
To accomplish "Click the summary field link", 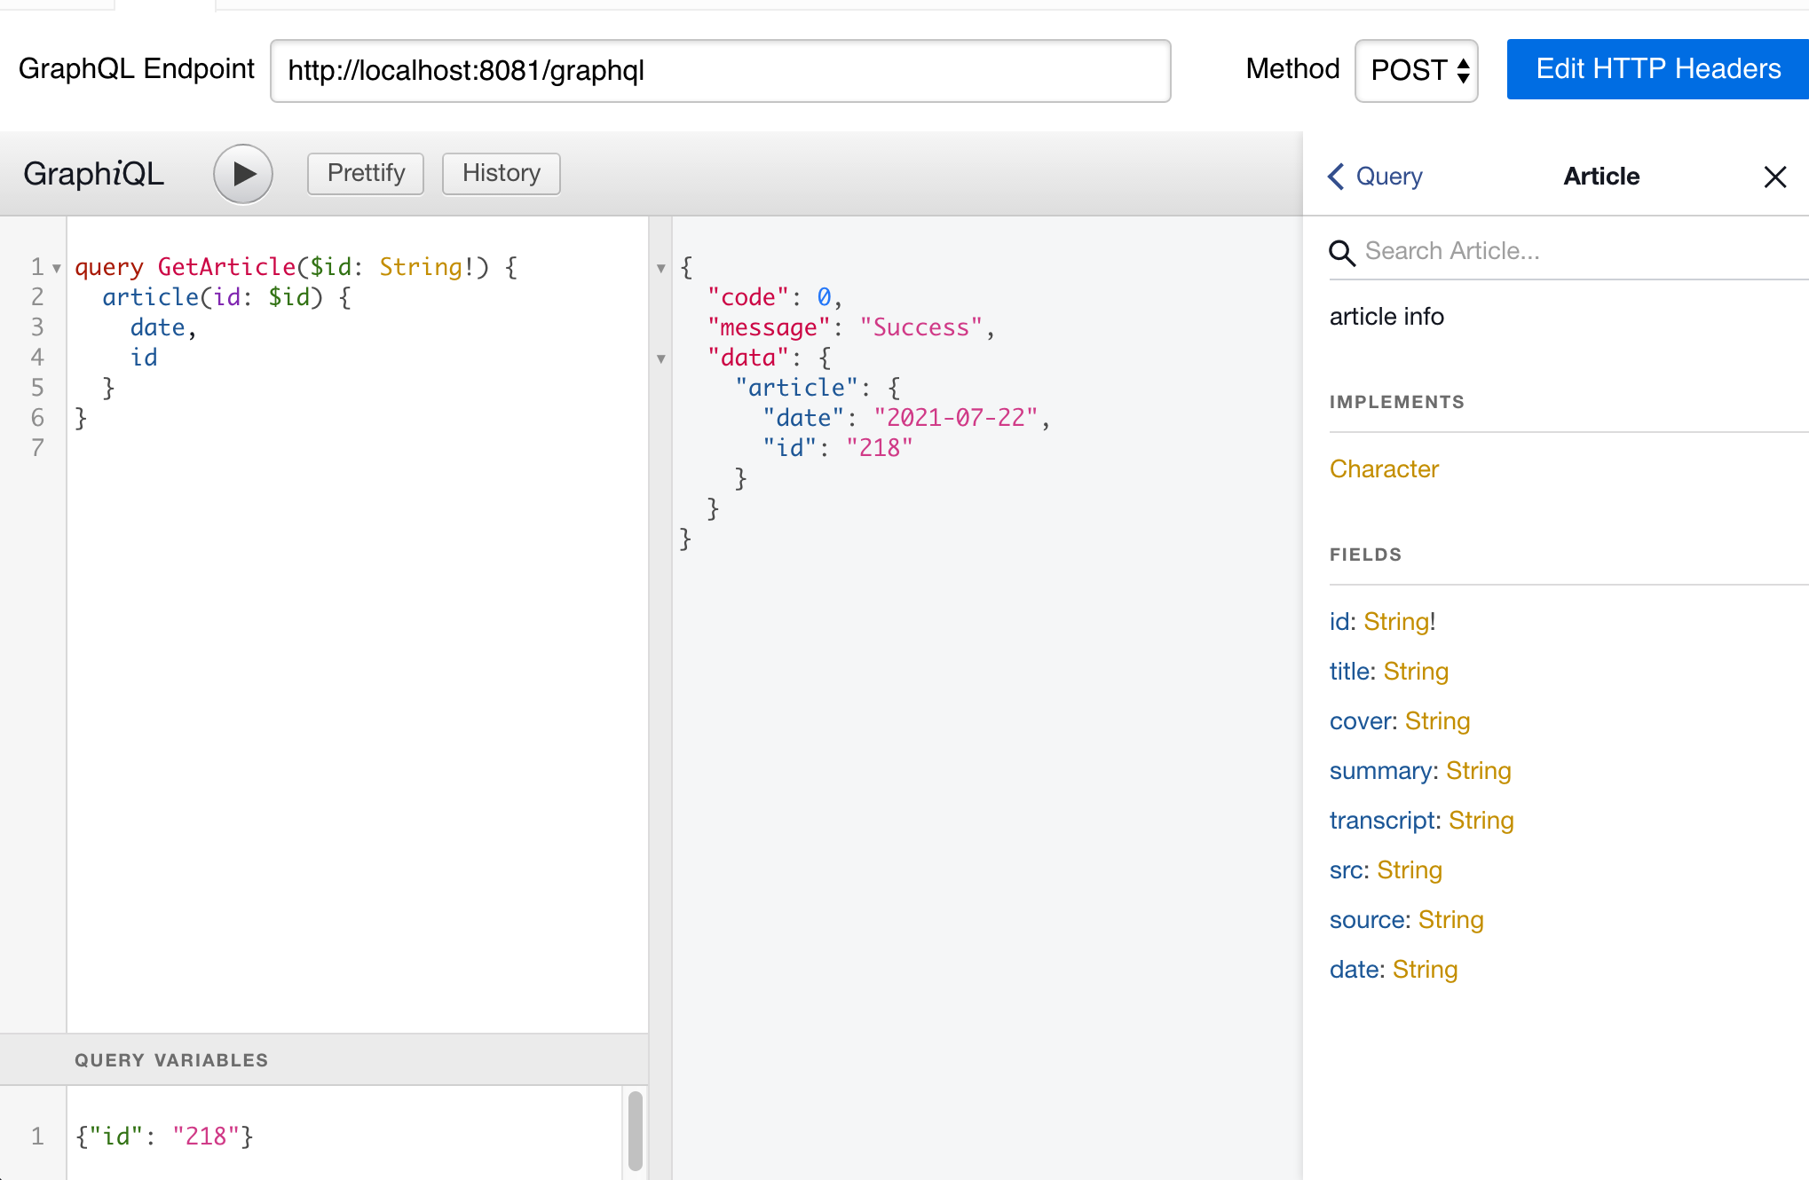I will tap(1380, 771).
